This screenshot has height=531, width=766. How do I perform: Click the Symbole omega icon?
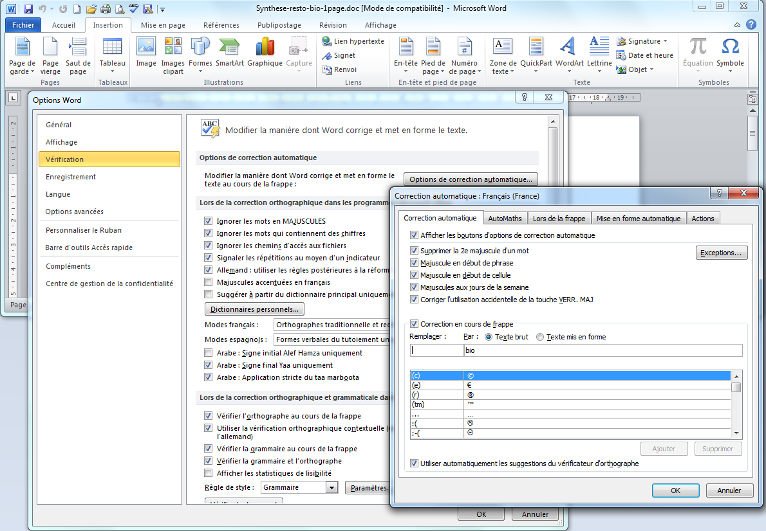click(730, 47)
